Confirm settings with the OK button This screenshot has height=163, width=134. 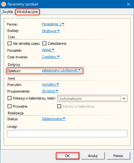click(68, 156)
